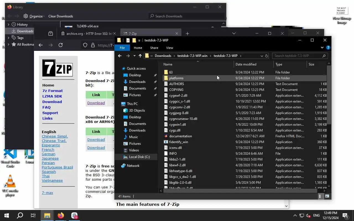Open Task View on the taskbar
The height and width of the screenshot is (221, 354).
coord(33,215)
